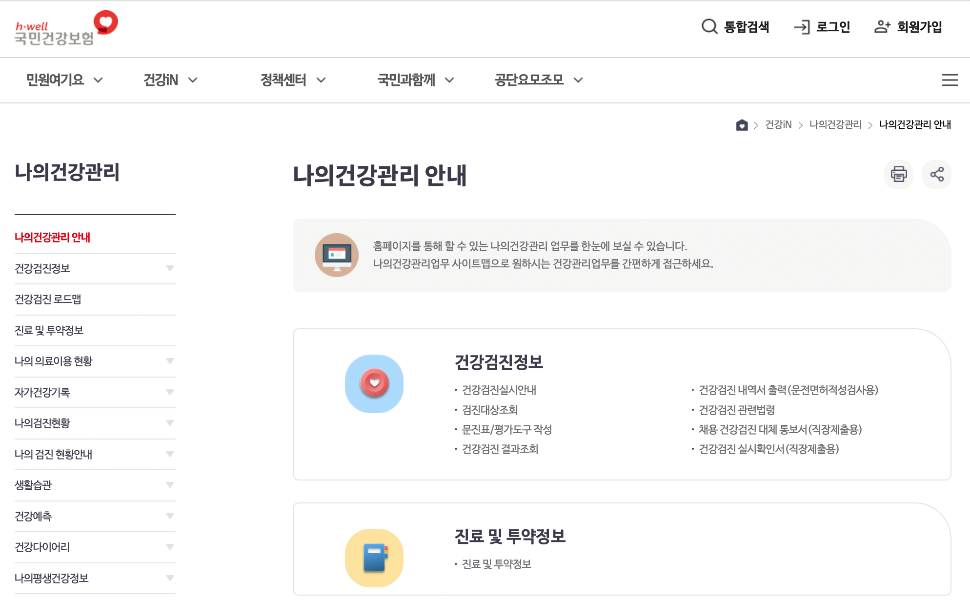Open sharing options via the share icon
Screen dimensions: 970x600
[936, 174]
